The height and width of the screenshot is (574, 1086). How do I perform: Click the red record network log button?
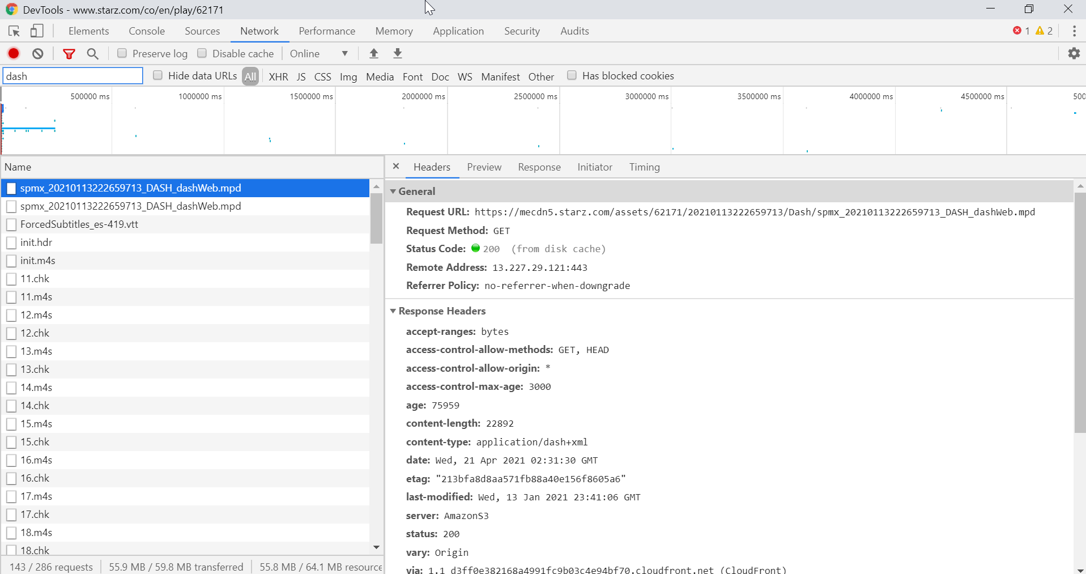14,53
